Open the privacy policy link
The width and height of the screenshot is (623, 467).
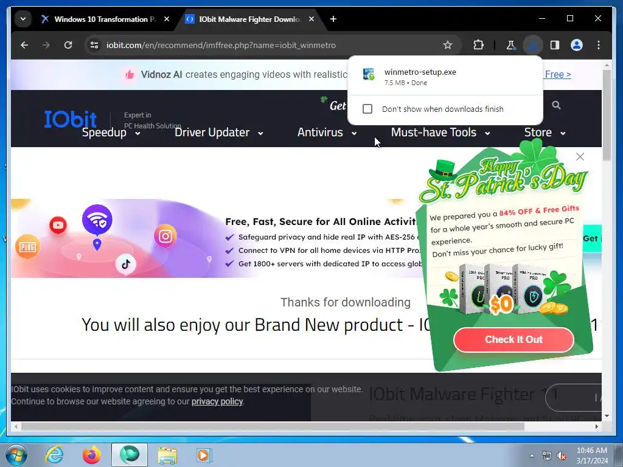tap(217, 401)
